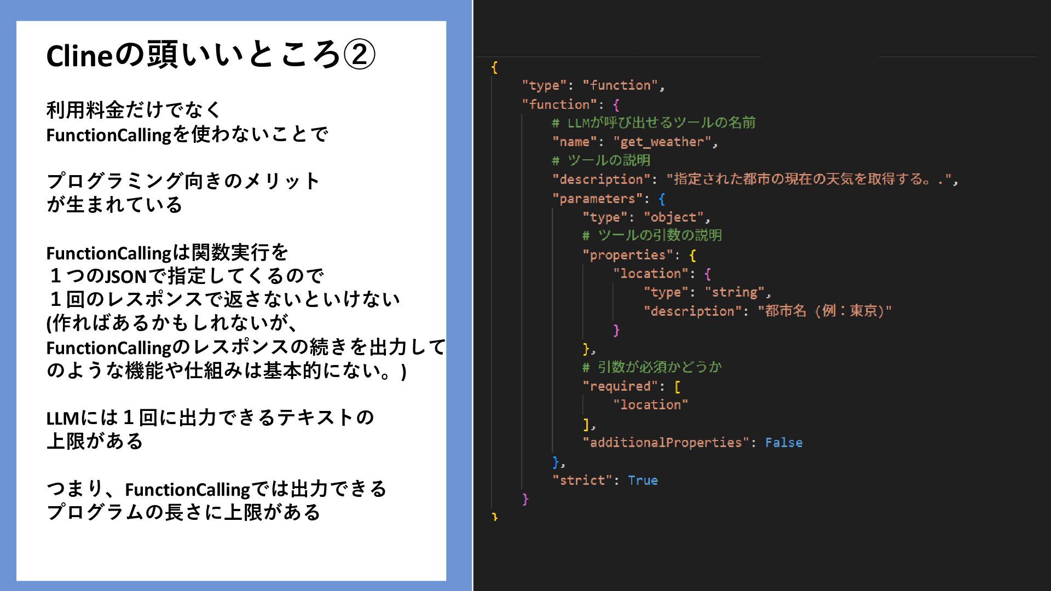Click the line 'のような機能や仕組みは基本的にない。)'
1051x591 pixels.
(x=226, y=370)
